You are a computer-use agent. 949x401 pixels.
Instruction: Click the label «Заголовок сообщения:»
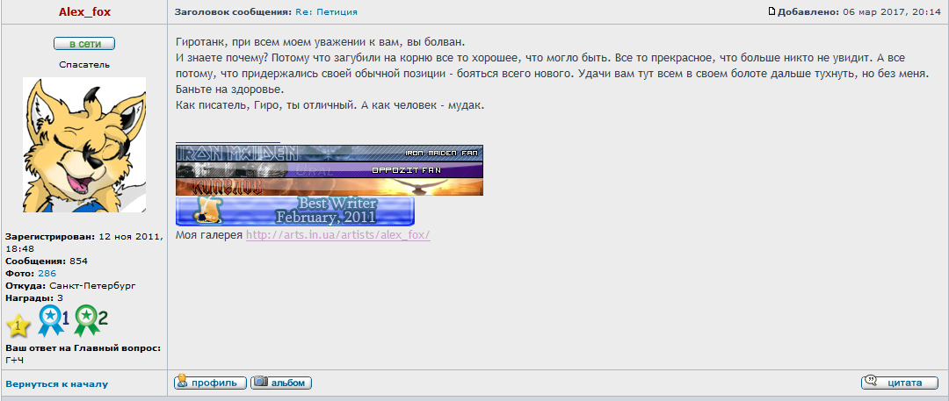point(234,12)
